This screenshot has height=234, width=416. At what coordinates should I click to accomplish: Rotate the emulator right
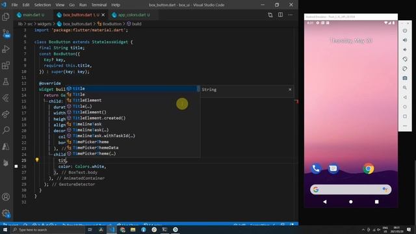(405, 69)
